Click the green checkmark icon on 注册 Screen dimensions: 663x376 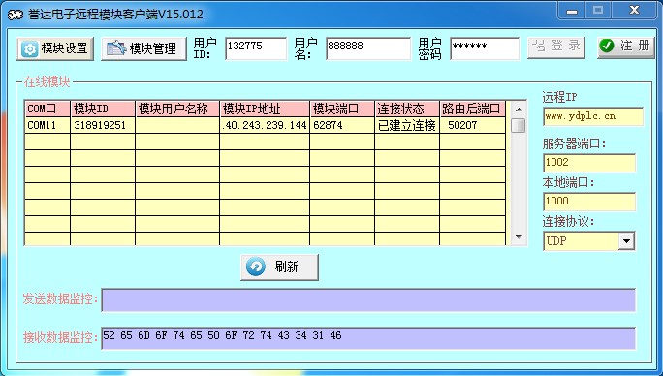607,47
